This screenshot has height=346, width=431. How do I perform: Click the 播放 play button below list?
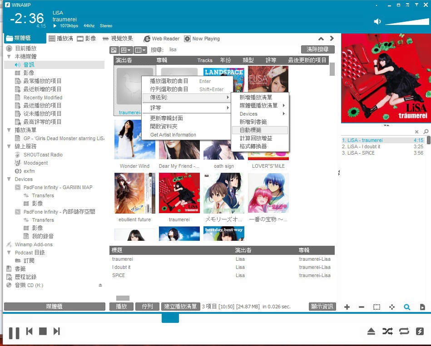pyautogui.click(x=122, y=307)
